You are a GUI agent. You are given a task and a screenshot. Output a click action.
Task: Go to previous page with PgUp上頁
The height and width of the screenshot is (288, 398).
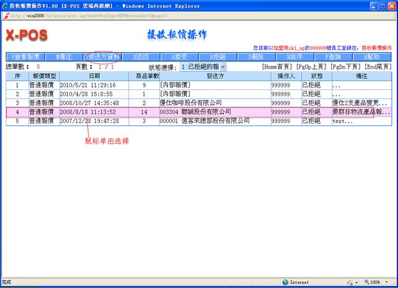312,66
